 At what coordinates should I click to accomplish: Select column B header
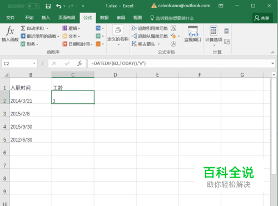pos(31,75)
